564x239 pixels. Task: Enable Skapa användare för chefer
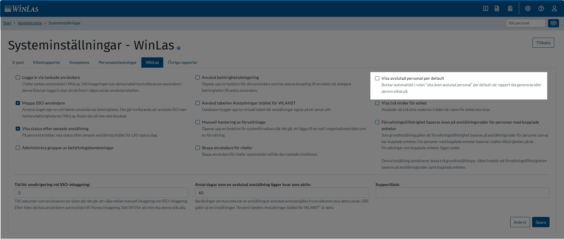[198, 148]
